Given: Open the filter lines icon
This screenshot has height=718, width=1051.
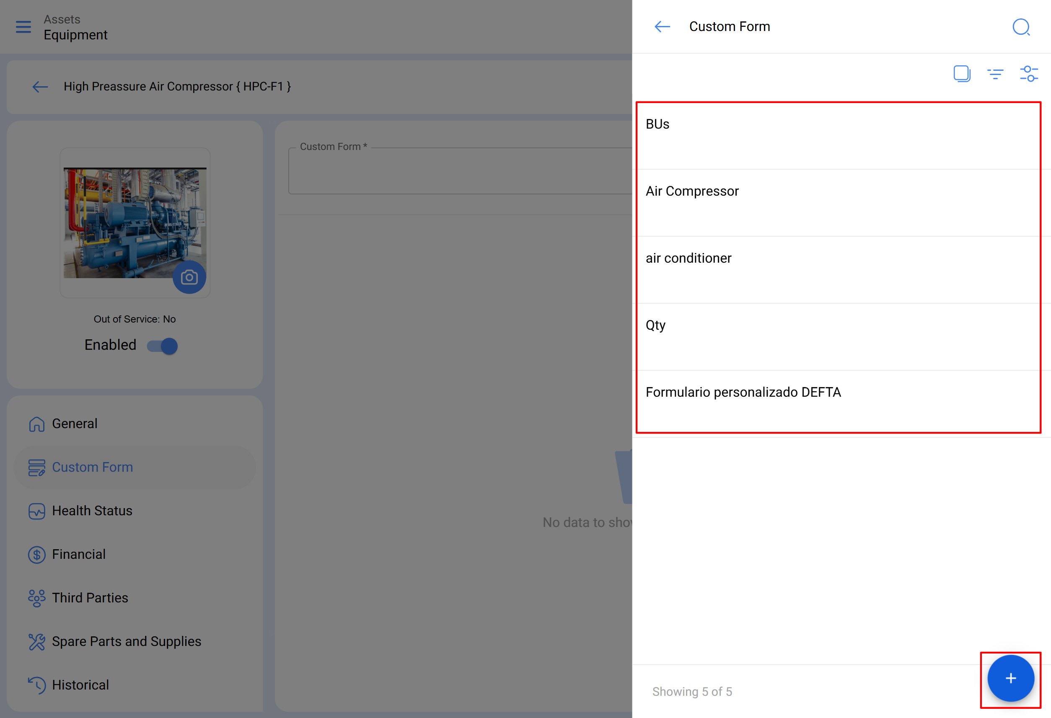Looking at the screenshot, I should pos(995,74).
